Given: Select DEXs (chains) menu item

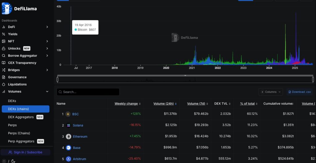Looking at the screenshot, I should [26, 109].
